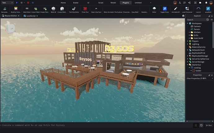Screen dimensions: 214x133
Task: Start the play test
Action: [17, 2]
